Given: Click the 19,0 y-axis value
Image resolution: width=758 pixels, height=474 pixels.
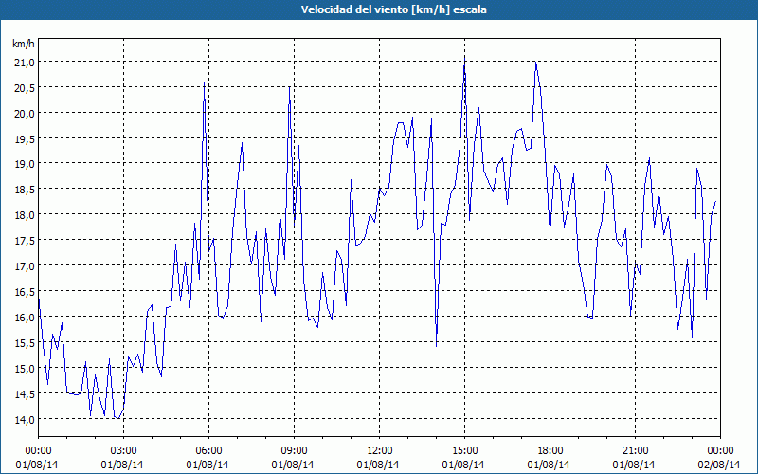Looking at the screenshot, I should click(25, 163).
